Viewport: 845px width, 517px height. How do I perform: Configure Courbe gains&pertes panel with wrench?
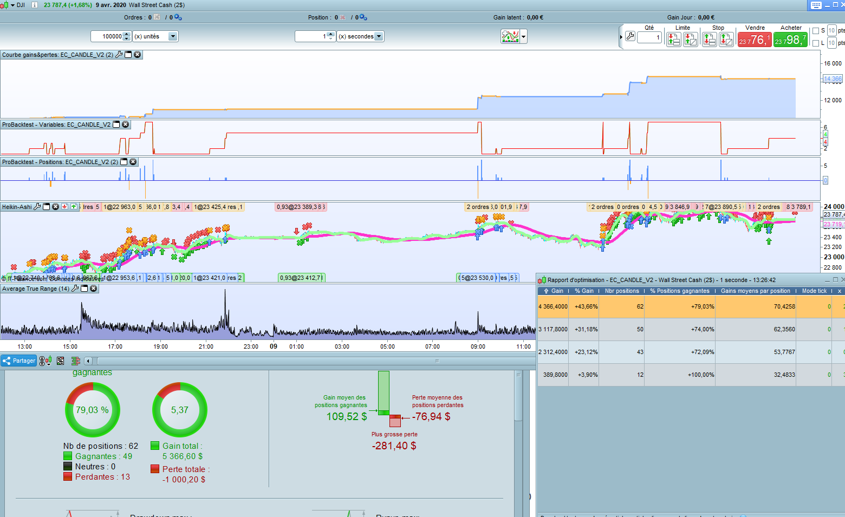[119, 55]
